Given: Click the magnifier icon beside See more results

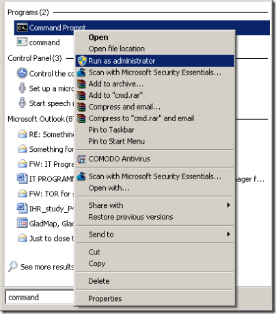Looking at the screenshot, I should pos(13,266).
